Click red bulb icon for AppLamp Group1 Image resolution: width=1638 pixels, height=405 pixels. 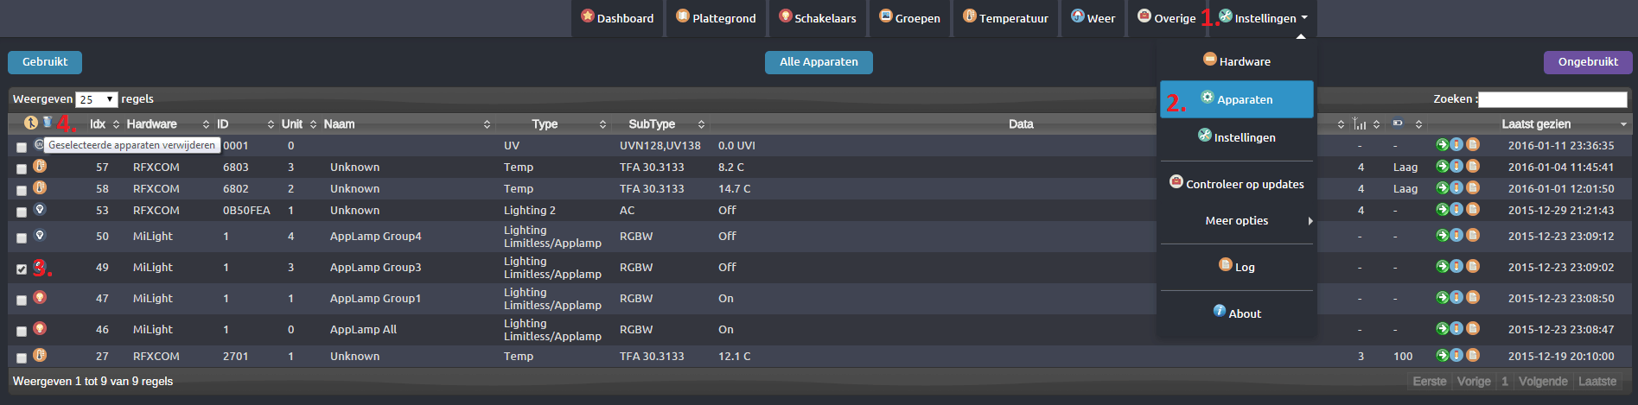click(x=40, y=297)
